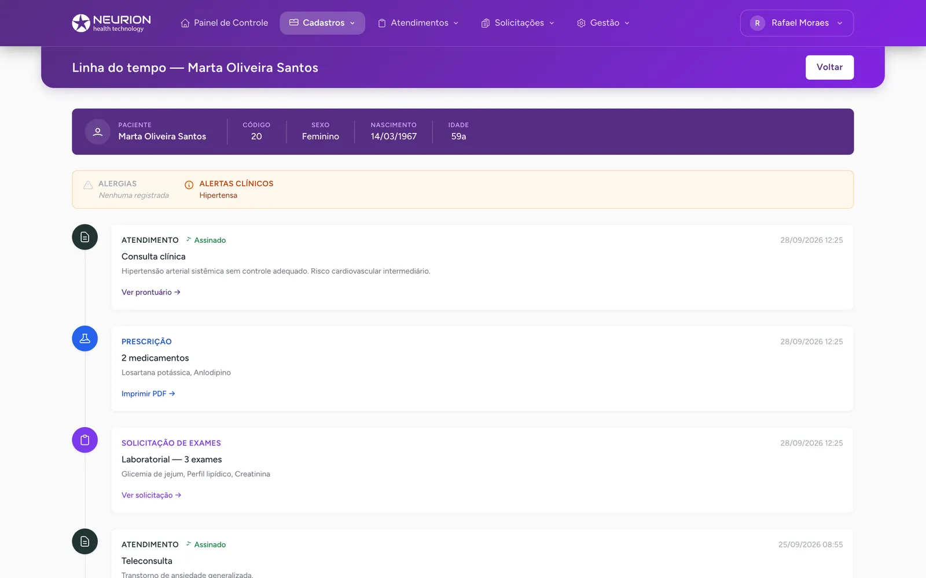The width and height of the screenshot is (926, 578).
Task: Click the 2 medicamentos title
Action: tap(155, 358)
